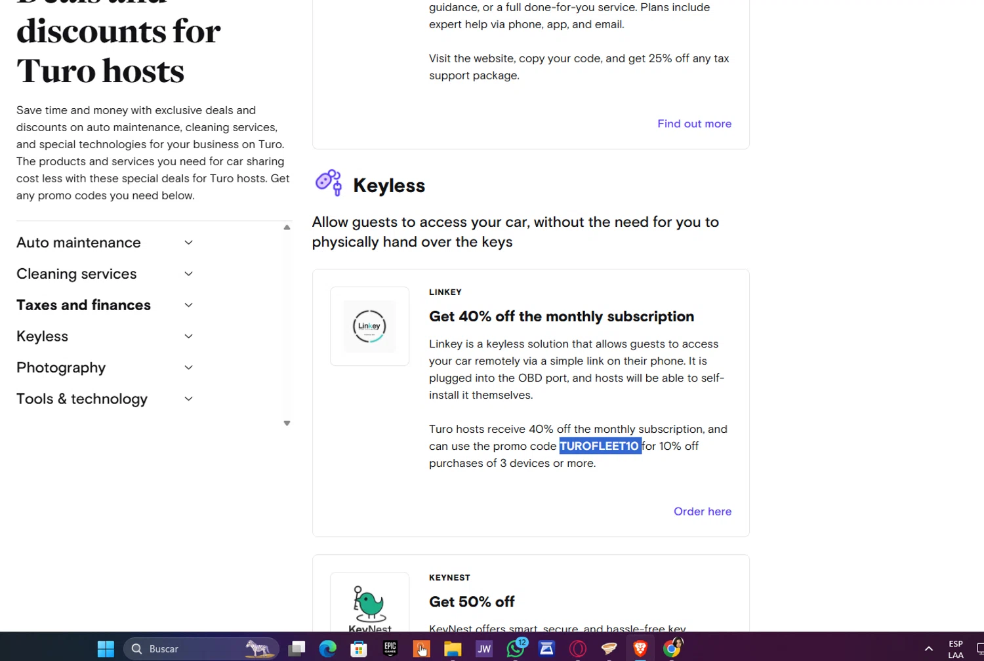
Task: Open WhatsApp from the taskbar
Action: point(516,648)
